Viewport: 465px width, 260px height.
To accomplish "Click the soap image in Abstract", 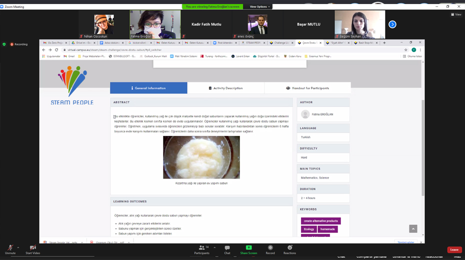I will coord(201,157).
